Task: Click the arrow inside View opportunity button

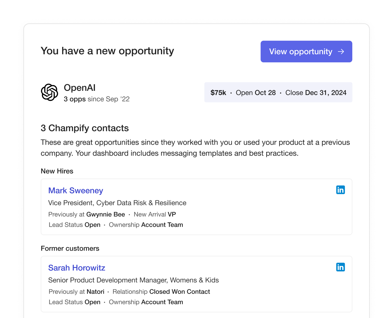Action: (x=341, y=52)
